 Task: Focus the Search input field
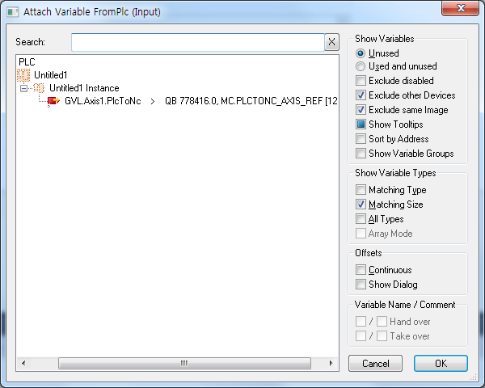[198, 42]
